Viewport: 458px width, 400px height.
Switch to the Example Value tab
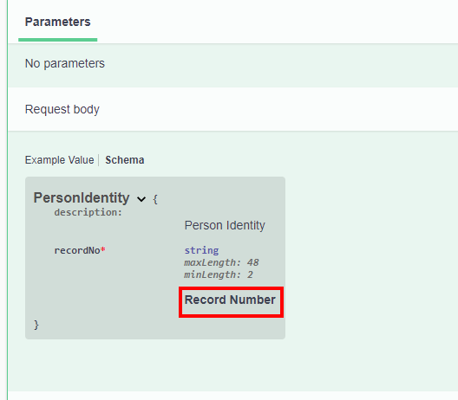(59, 160)
